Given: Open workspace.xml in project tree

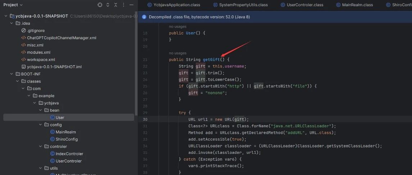Looking at the screenshot, I should point(41,60).
